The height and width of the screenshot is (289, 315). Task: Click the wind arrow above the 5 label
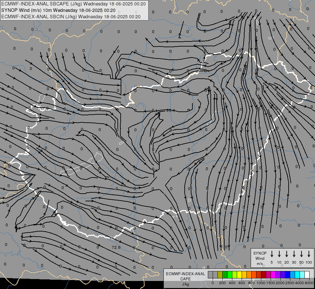272,254
